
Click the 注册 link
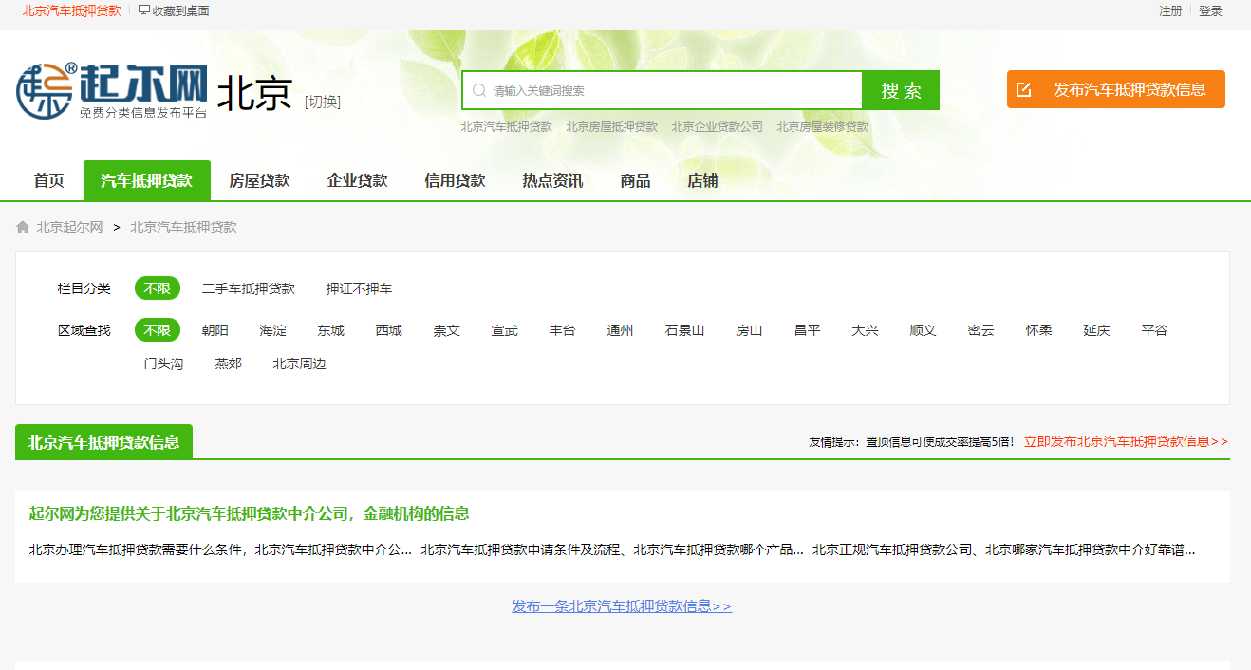(1170, 11)
